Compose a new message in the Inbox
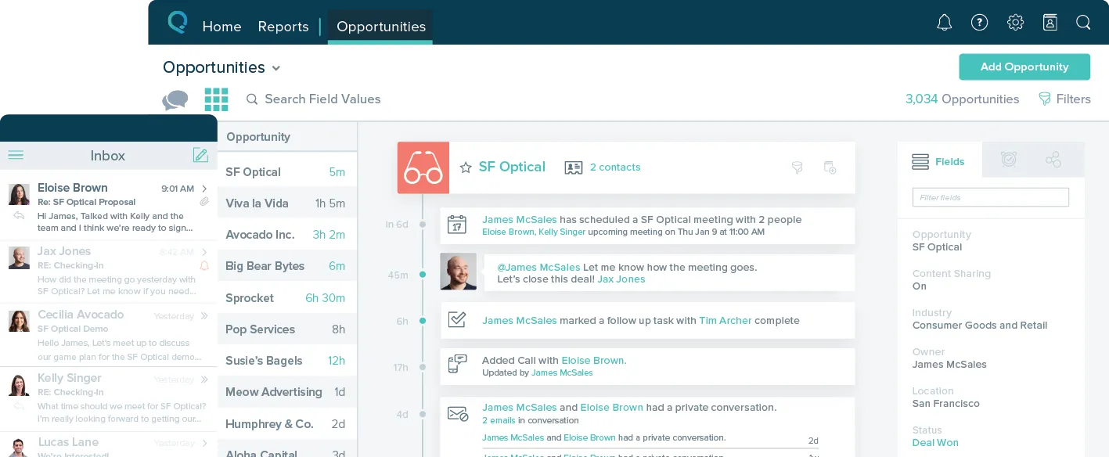This screenshot has height=457, width=1109. pyautogui.click(x=201, y=155)
